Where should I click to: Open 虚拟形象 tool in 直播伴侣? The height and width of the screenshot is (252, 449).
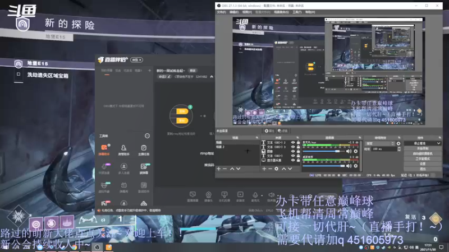(x=104, y=187)
